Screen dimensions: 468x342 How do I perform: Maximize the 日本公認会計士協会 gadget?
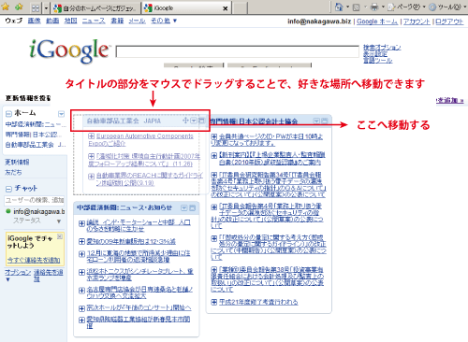[325, 121]
